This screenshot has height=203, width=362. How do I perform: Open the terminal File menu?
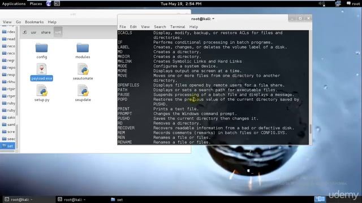[122, 27]
